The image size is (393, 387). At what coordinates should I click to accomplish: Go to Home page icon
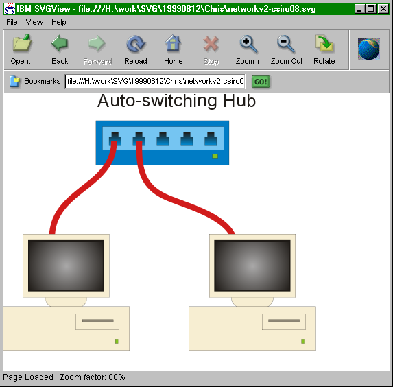[173, 43]
